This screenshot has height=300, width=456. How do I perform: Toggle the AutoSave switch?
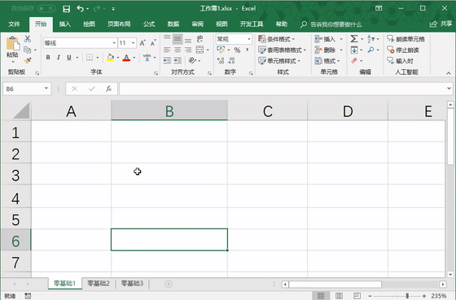46,9
